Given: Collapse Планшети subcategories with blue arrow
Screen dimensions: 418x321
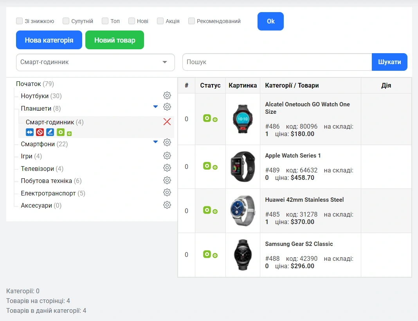Looking at the screenshot, I should (155, 106).
